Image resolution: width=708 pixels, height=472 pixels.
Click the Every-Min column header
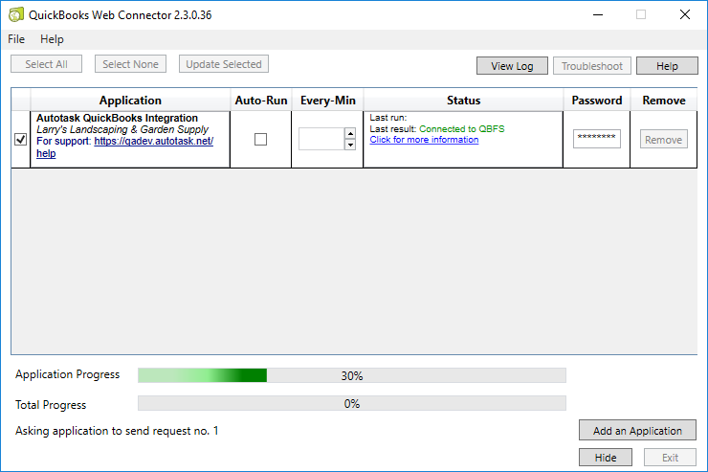pos(328,101)
